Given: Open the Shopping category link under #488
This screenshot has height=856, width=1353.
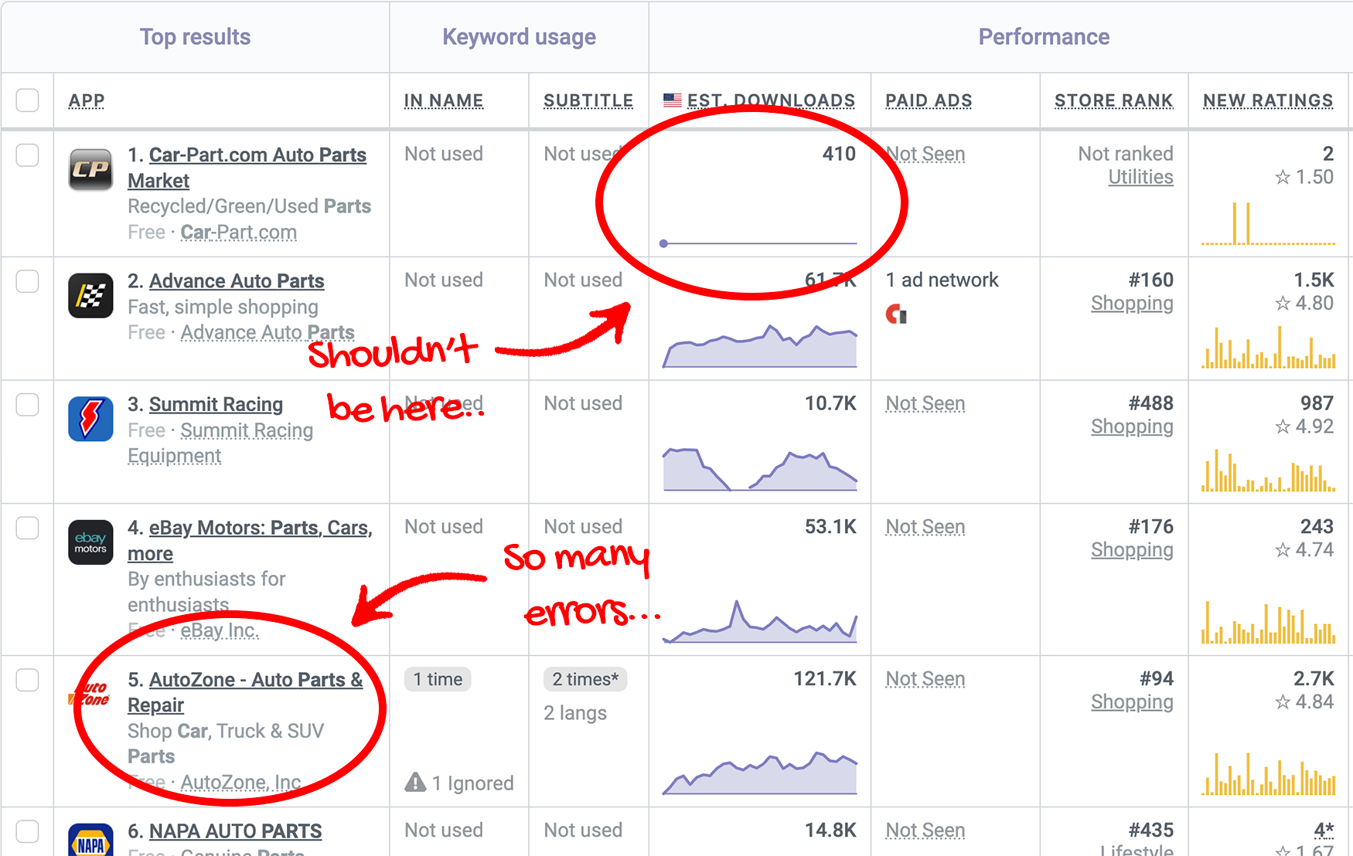Looking at the screenshot, I should tap(1132, 426).
